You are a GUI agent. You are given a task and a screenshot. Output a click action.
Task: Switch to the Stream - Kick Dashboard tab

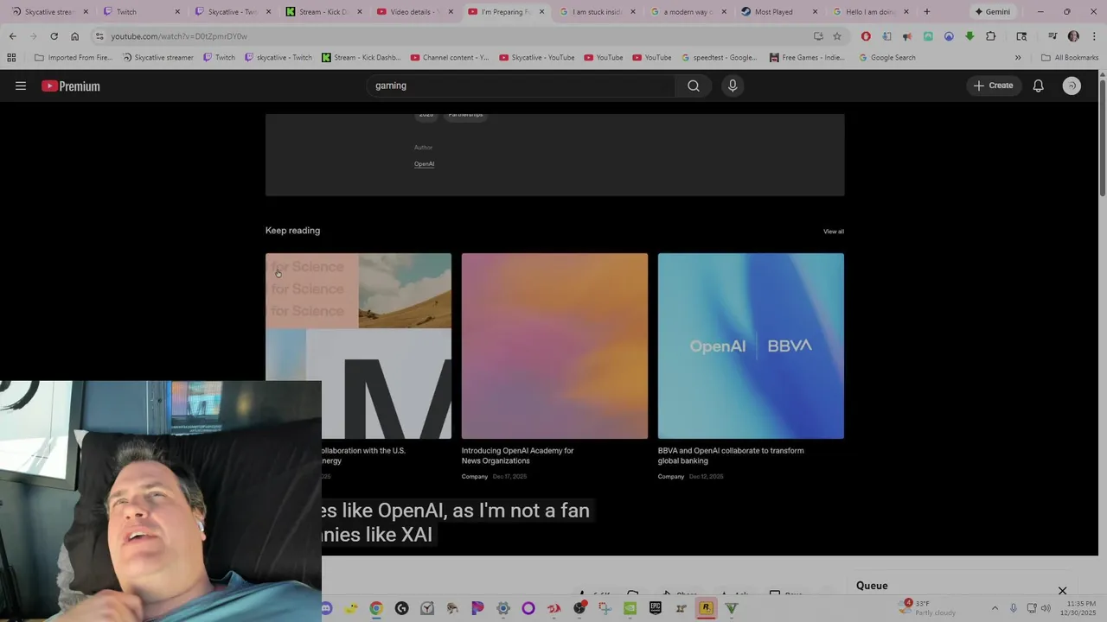click(x=323, y=12)
